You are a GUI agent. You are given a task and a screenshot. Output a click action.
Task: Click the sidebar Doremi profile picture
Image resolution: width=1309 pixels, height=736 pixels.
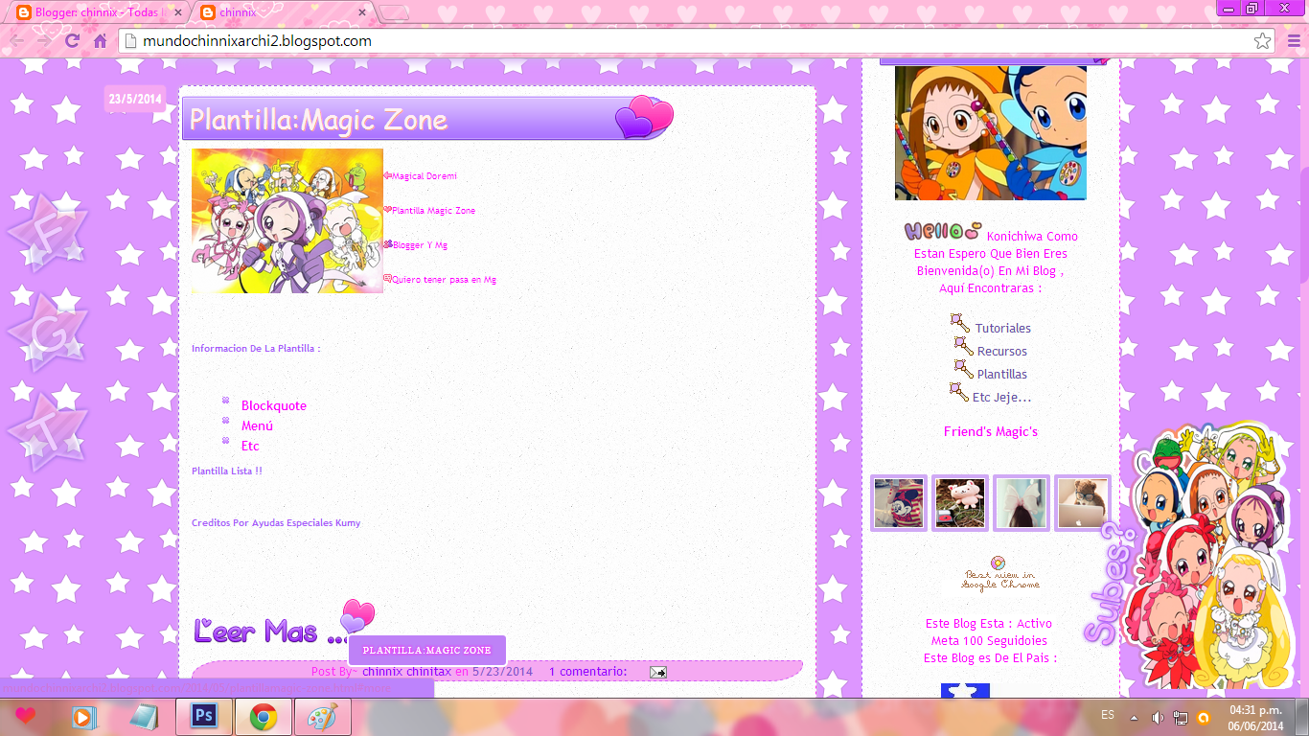pos(991,132)
